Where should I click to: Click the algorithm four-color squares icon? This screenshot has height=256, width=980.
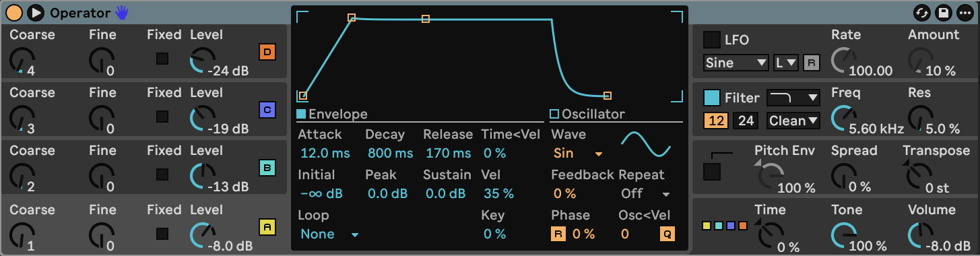click(725, 225)
